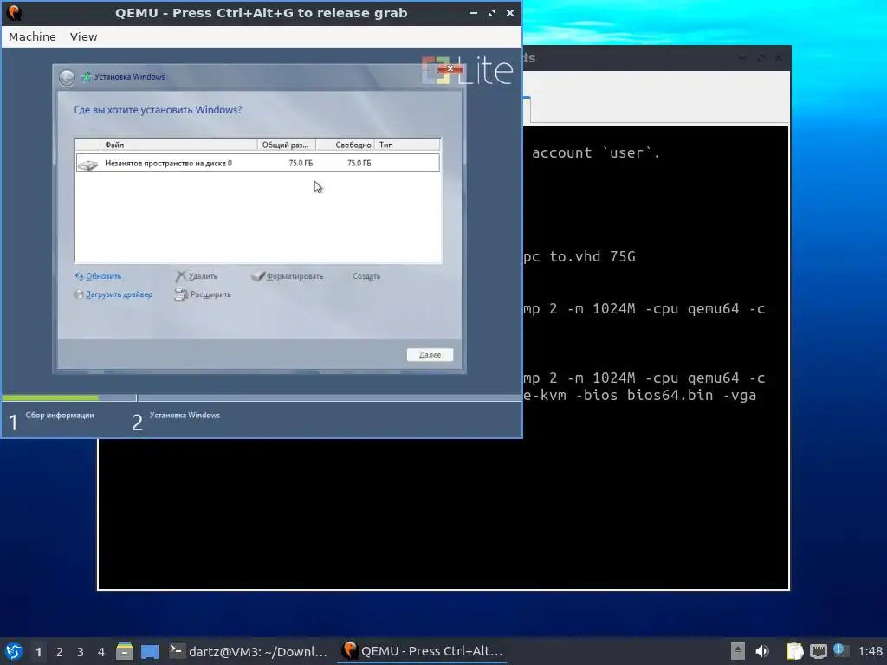Open the file manager taskbar launcher
The height and width of the screenshot is (665, 887).
point(125,651)
